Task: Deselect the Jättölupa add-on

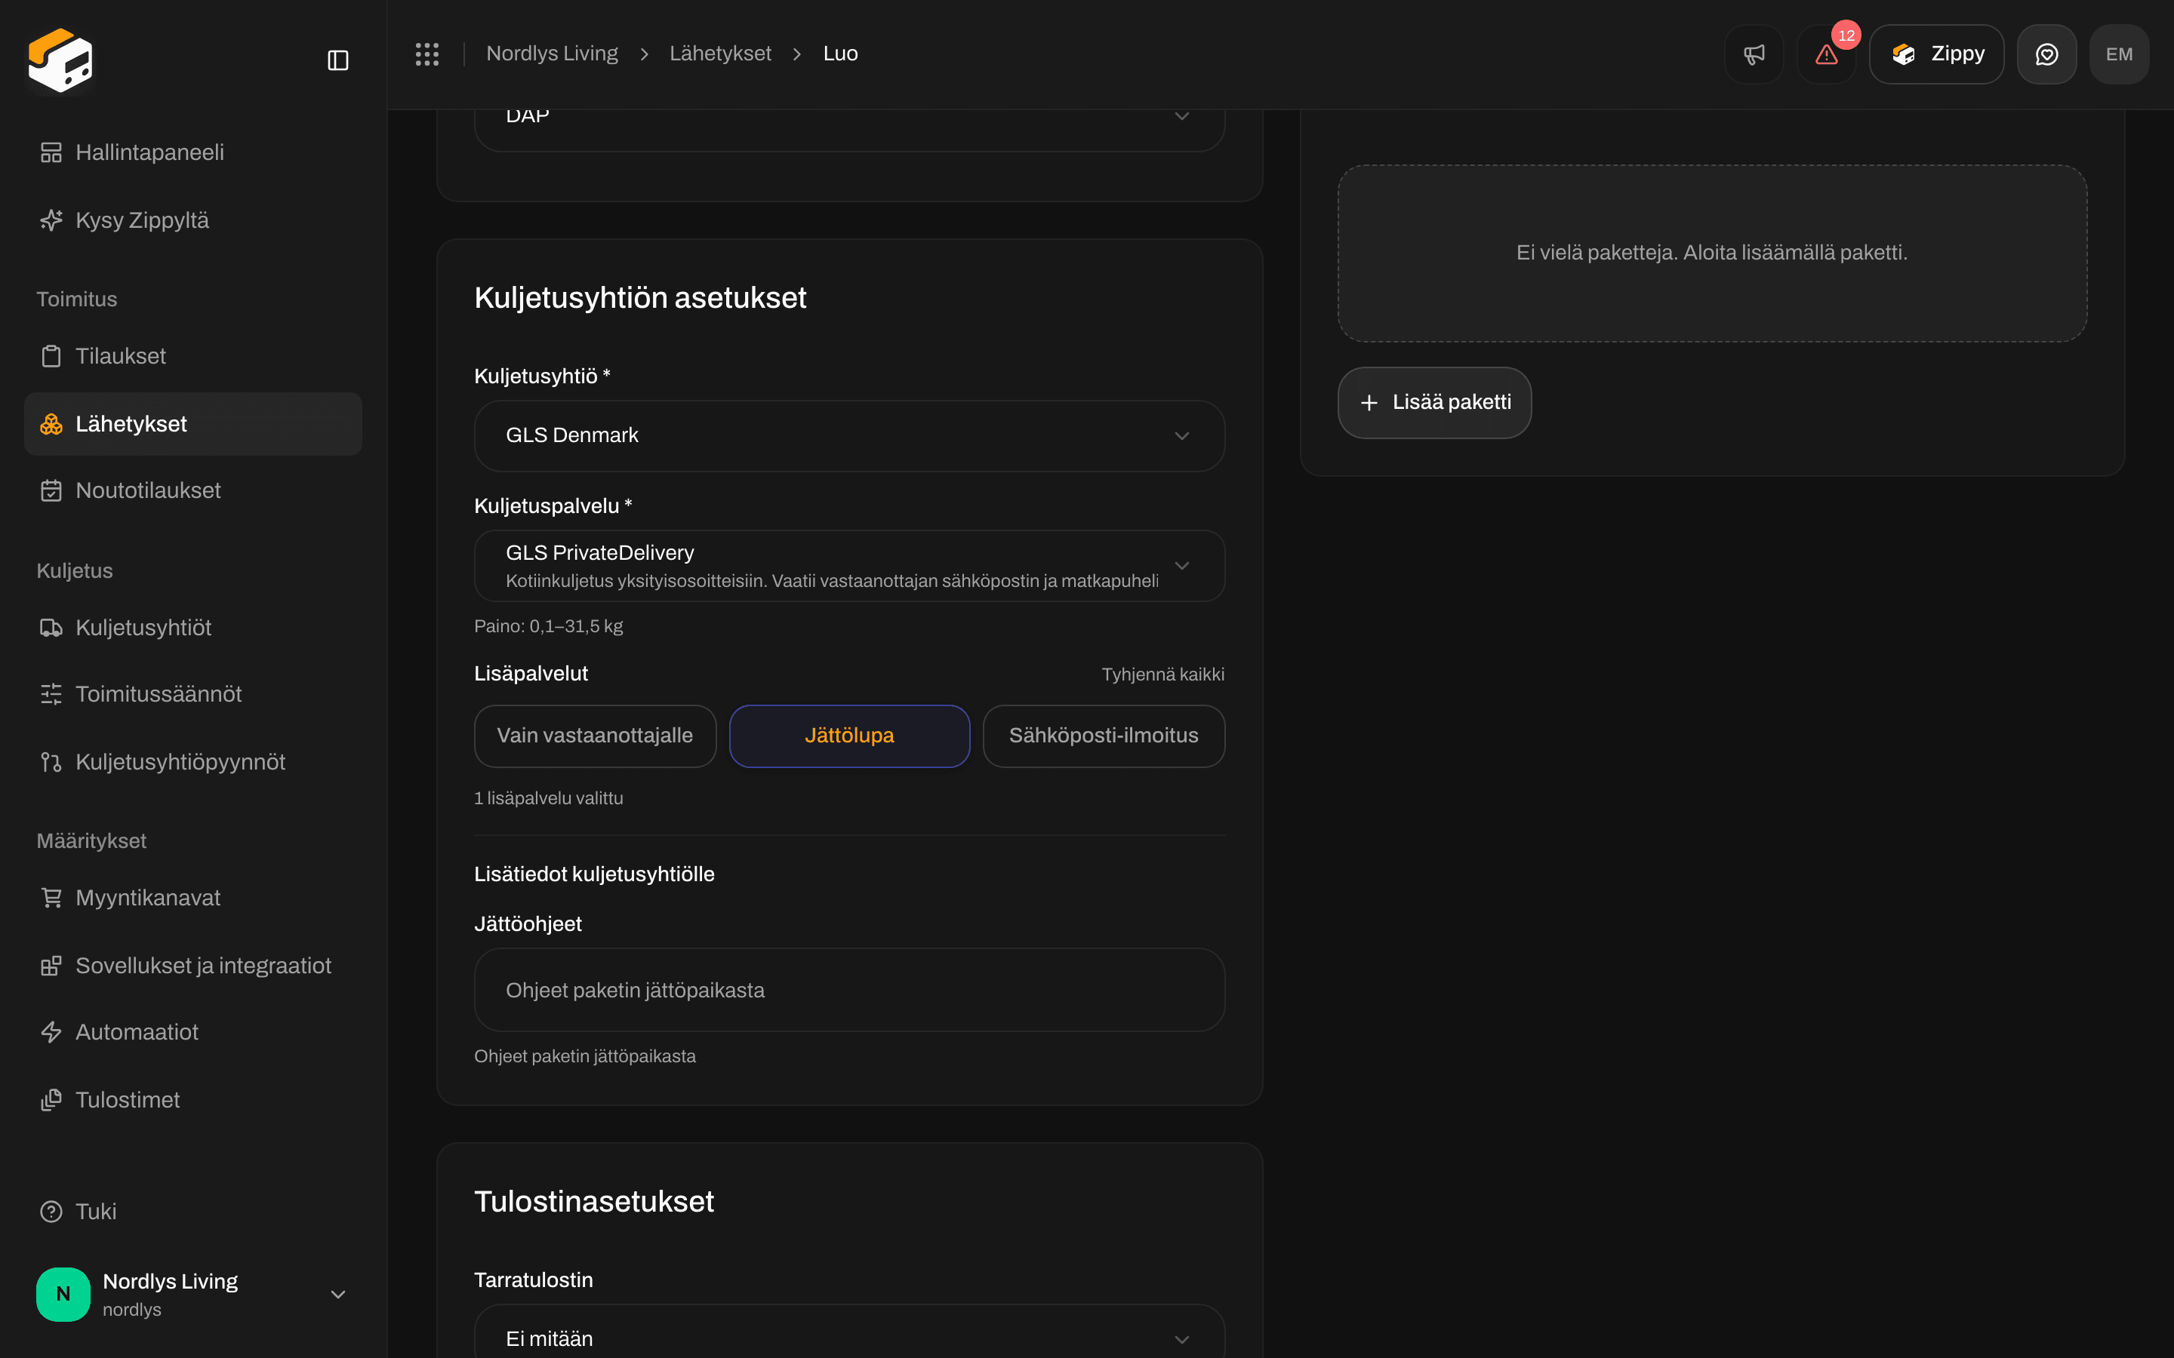Action: click(849, 736)
